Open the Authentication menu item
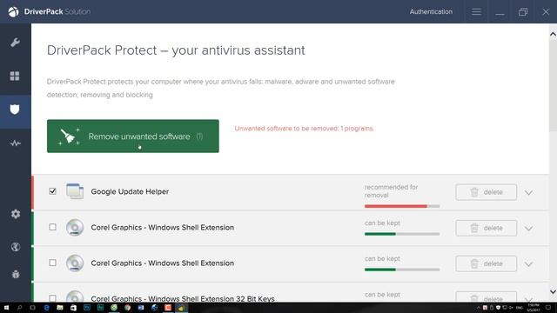Viewport: 557px width, 313px height. [431, 11]
